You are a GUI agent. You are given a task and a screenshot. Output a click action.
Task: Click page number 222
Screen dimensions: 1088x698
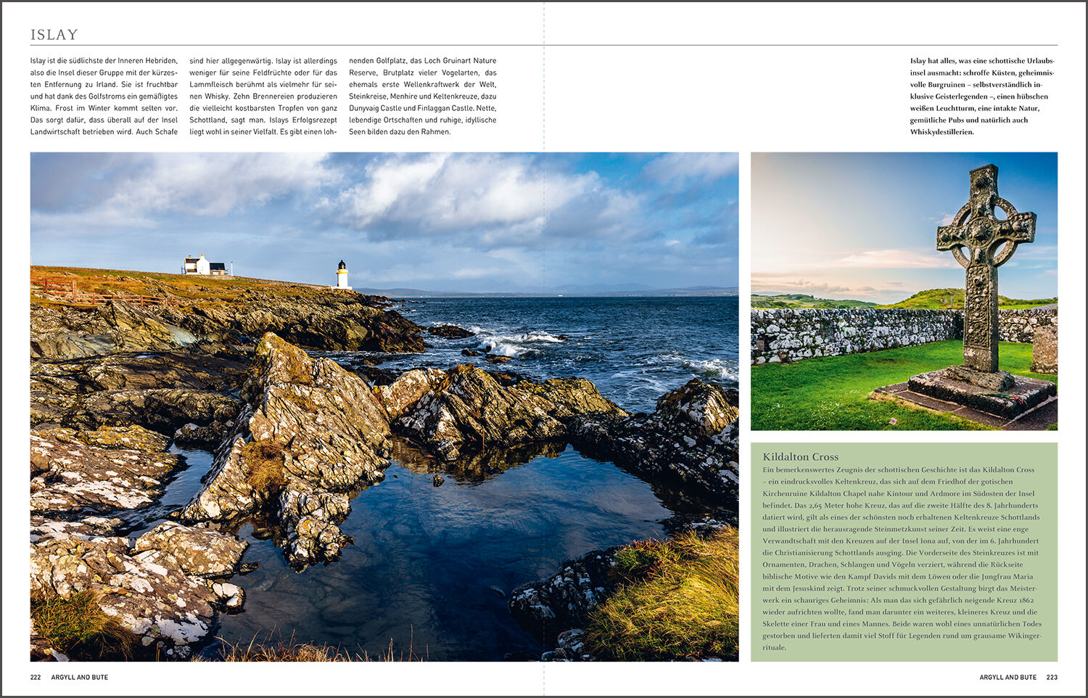(x=36, y=677)
